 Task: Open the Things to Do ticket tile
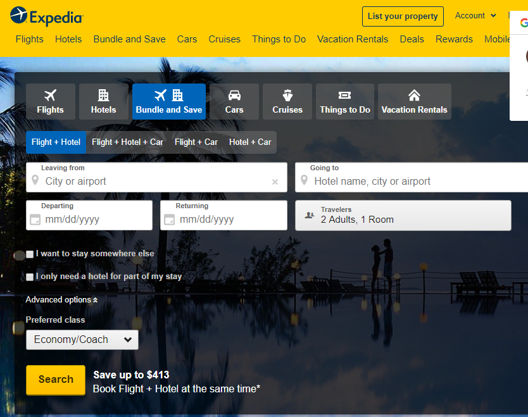(x=345, y=101)
